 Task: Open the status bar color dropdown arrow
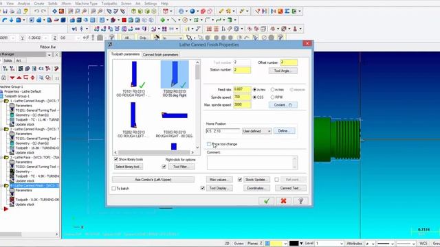tap(301, 244)
